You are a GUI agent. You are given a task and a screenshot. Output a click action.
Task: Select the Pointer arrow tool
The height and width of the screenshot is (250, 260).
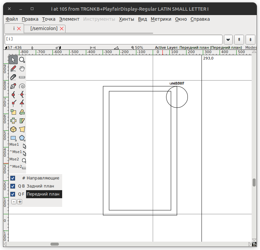pos(13,60)
